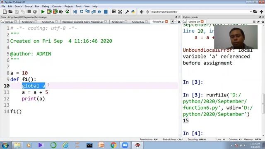Open Google Chrome from the taskbar
This screenshot has height=149, width=265.
(113, 145)
